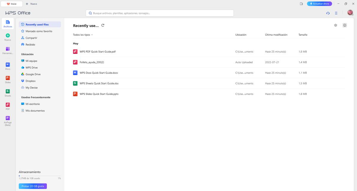The height and width of the screenshot is (191, 357).
Task: Focus the file search box
Action: pyautogui.click(x=160, y=13)
